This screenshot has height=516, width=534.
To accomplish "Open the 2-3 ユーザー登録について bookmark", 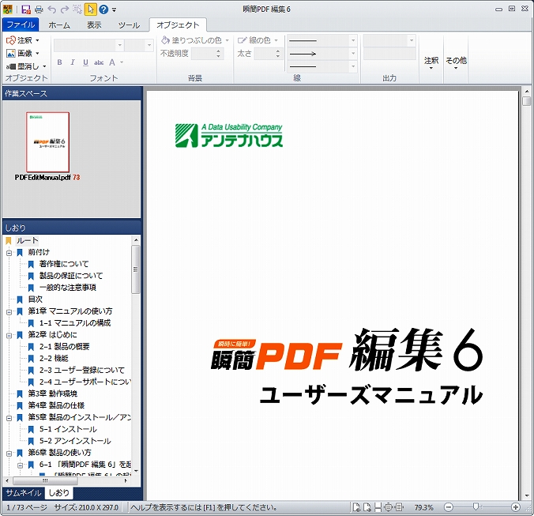I will [81, 371].
